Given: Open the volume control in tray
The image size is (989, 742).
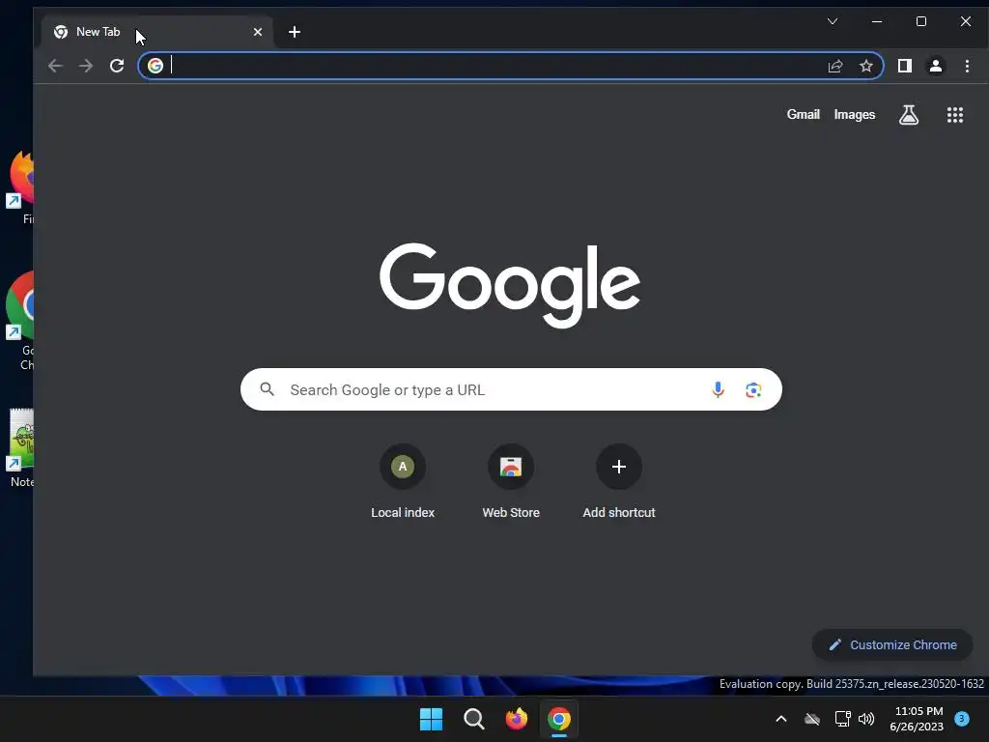Looking at the screenshot, I should point(866,719).
